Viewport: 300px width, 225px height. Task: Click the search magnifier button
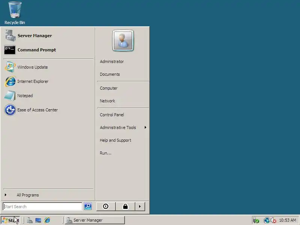pos(88,206)
